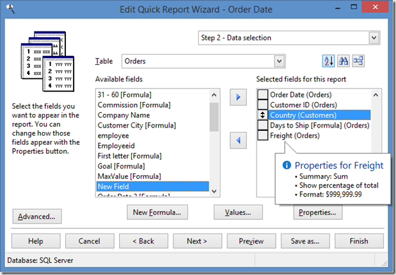Viewport: 396px width, 275px height.
Task: Select Days to Ship [Formula] (Orders)
Action: click(x=319, y=125)
